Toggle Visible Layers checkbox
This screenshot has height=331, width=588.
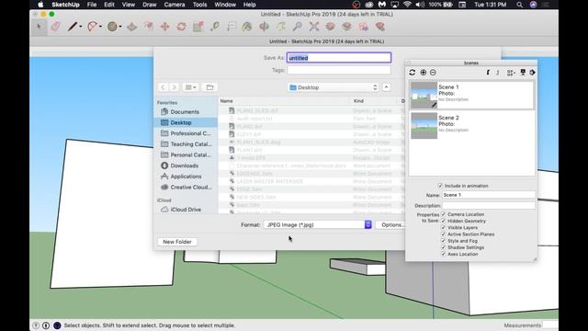coord(443,227)
